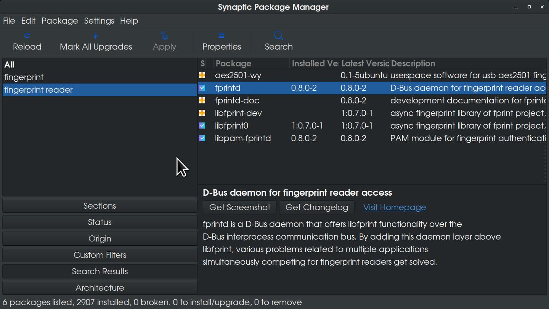Click the 'development documentation for fprintd' description
The width and height of the screenshot is (549, 309).
[x=468, y=100]
